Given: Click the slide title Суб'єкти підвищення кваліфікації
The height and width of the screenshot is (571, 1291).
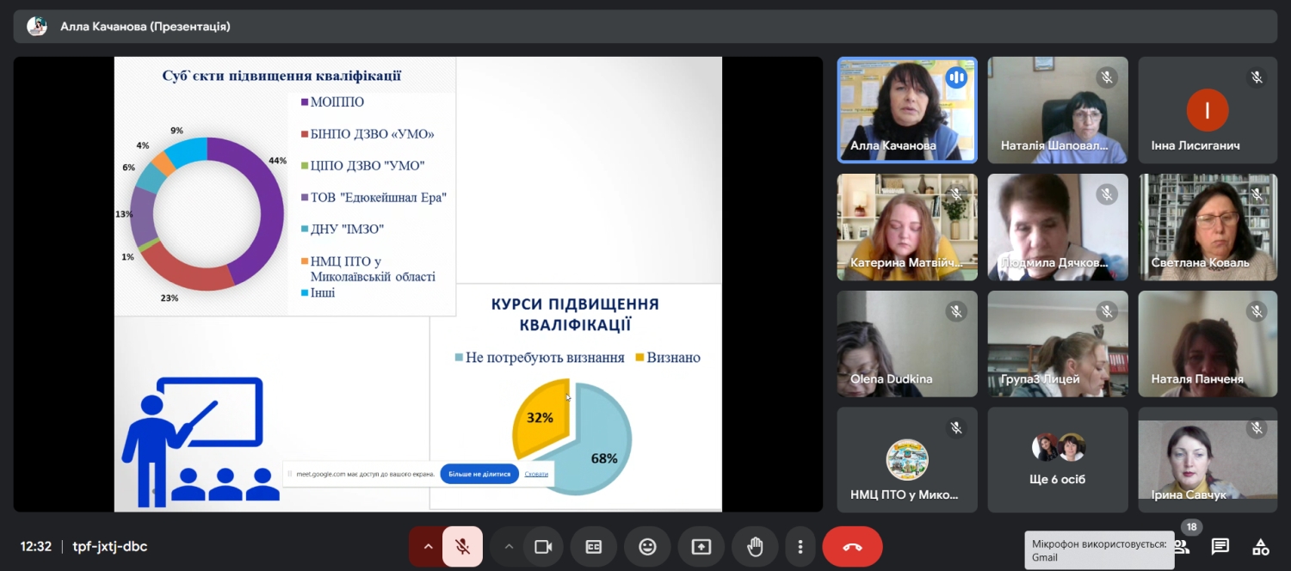Looking at the screenshot, I should tap(281, 76).
